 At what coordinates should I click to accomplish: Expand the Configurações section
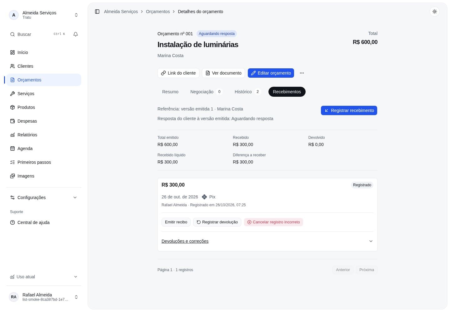click(x=44, y=197)
